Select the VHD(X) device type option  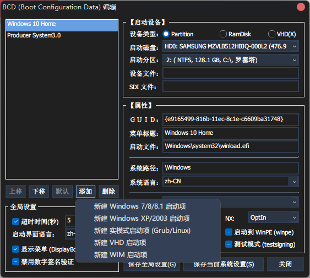[x=271, y=34]
